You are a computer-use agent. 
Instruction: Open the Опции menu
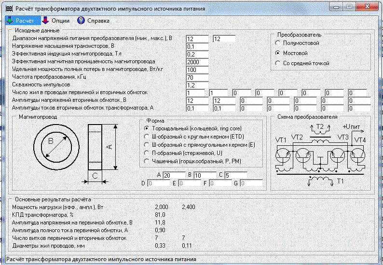(x=56, y=21)
